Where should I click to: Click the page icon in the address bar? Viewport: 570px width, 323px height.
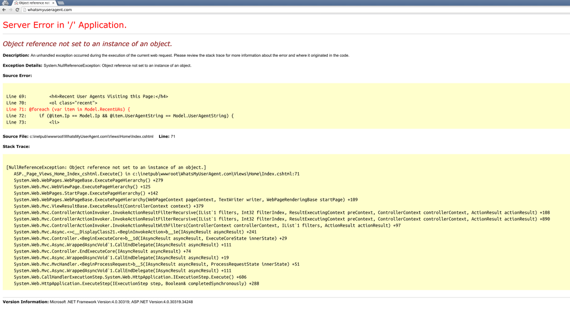click(24, 10)
